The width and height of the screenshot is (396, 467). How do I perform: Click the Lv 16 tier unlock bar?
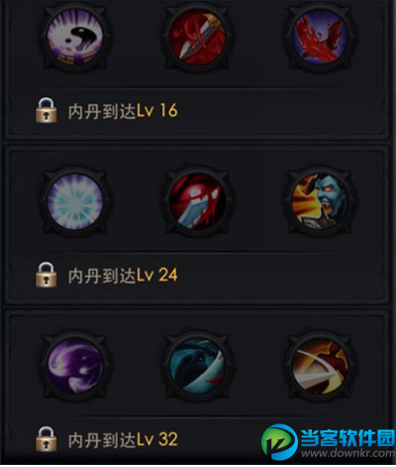[197, 112]
